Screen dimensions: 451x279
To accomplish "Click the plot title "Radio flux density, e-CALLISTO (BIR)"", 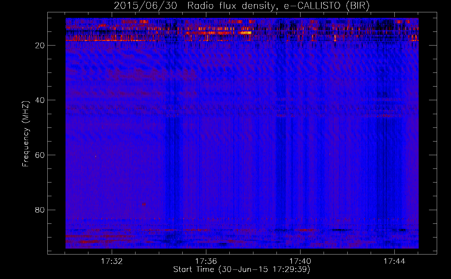I will 278,6.
